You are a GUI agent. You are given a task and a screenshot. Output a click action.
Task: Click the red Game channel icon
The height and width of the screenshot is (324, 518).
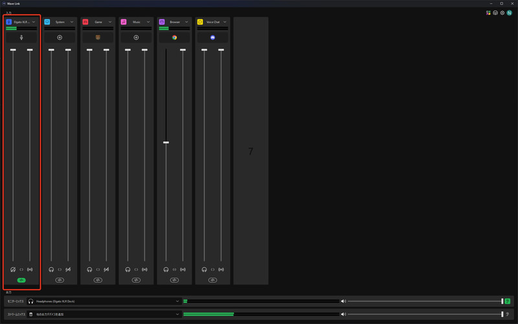[85, 22]
